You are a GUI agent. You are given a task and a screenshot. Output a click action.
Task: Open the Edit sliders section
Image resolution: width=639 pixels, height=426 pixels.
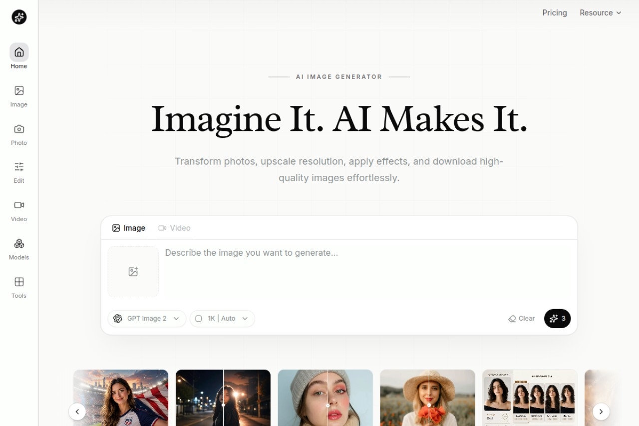[x=19, y=173]
